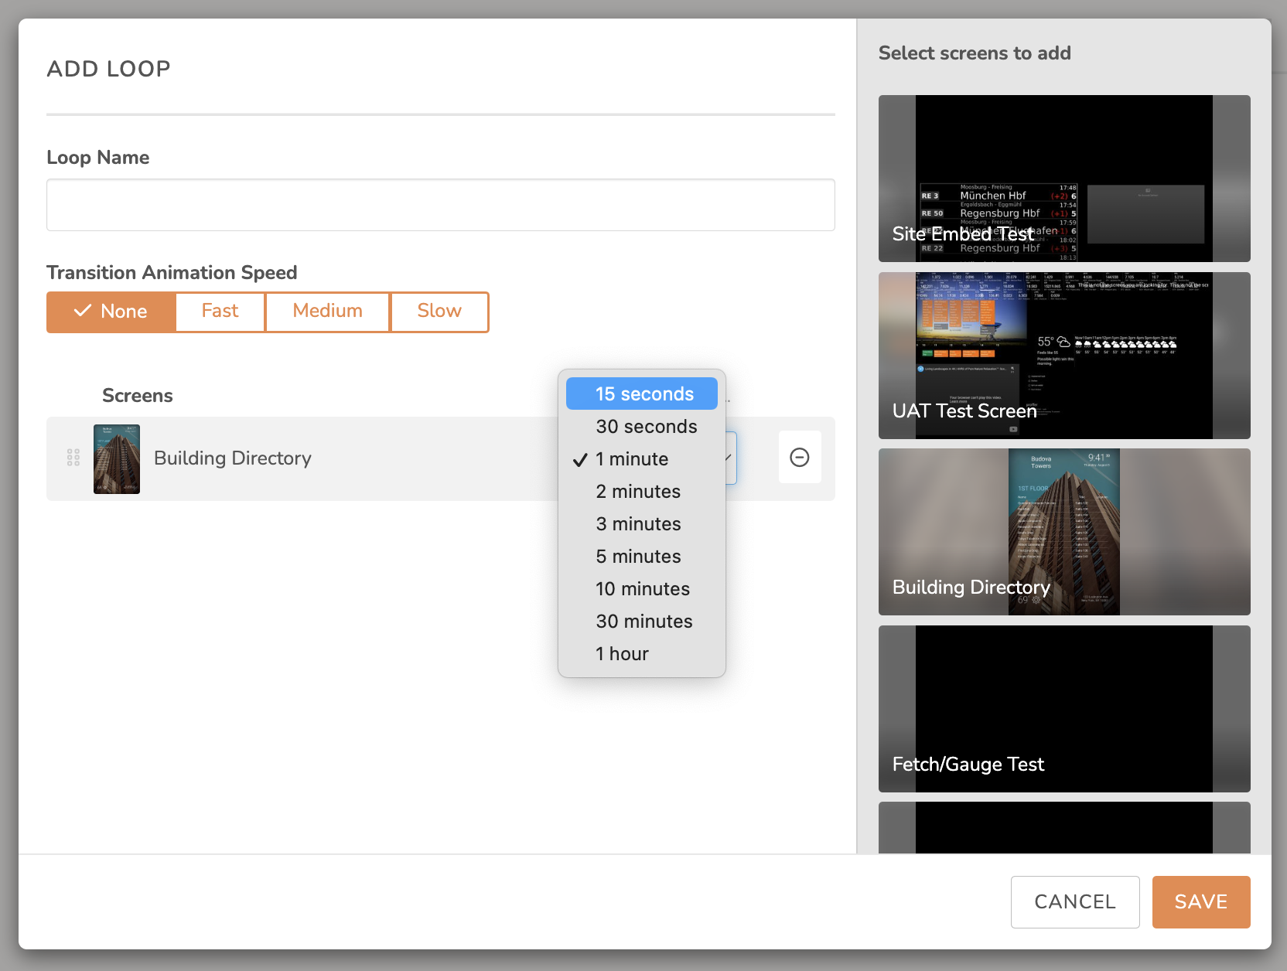Switch transition speed to Slow
The image size is (1287, 971).
pos(439,312)
